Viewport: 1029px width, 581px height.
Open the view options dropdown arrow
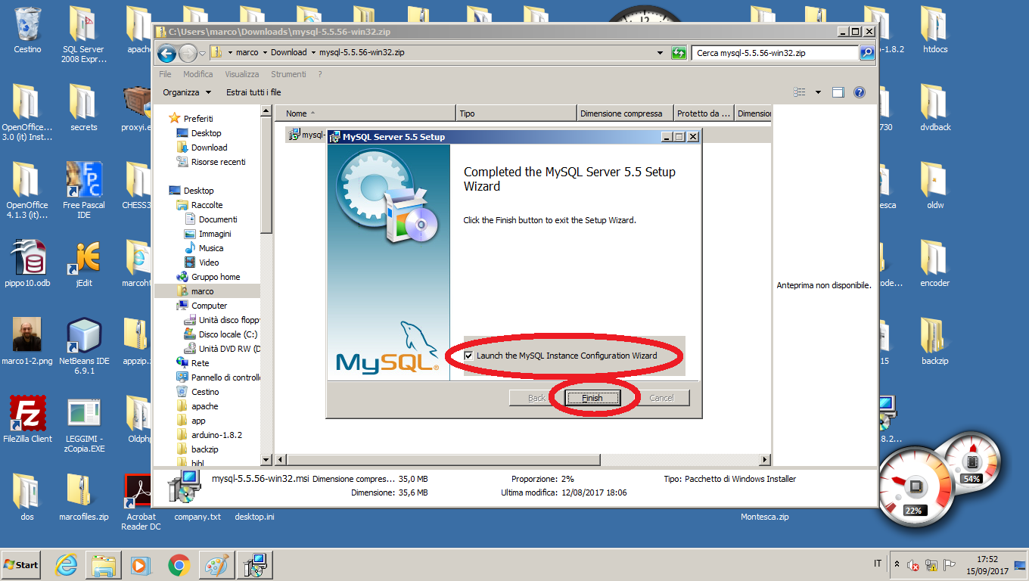tap(818, 92)
